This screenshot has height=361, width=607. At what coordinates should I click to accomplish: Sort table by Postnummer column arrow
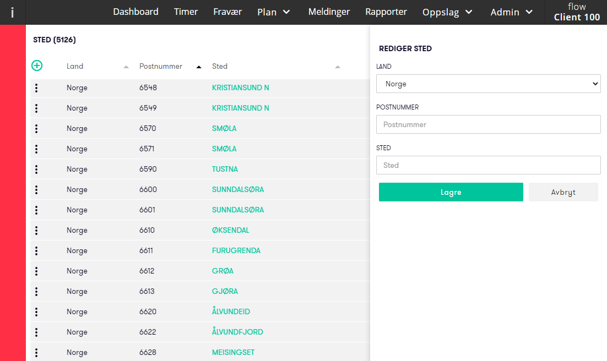pyautogui.click(x=199, y=67)
